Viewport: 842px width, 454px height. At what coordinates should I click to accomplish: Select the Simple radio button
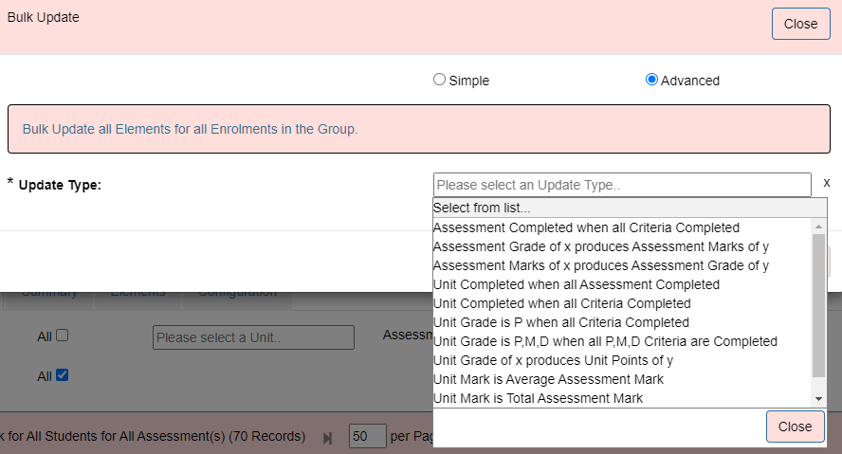439,80
